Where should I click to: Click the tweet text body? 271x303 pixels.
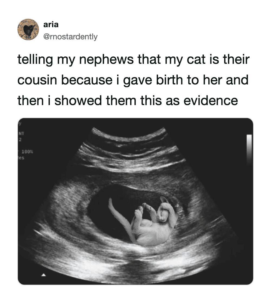click(x=134, y=80)
